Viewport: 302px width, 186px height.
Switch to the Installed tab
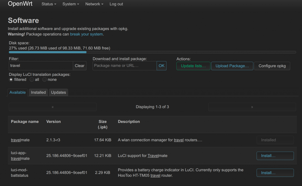38,92
